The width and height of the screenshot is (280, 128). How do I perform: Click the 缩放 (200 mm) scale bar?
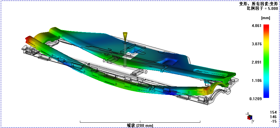(140, 125)
